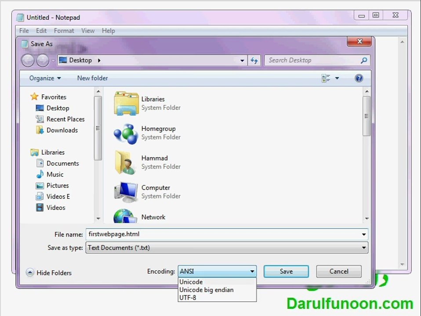Click the Desktop icon in navigation pane
The width and height of the screenshot is (421, 316).
click(x=40, y=108)
